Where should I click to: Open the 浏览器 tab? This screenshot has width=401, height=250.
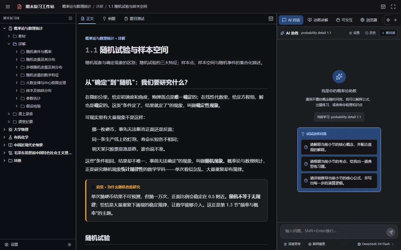click(369, 20)
